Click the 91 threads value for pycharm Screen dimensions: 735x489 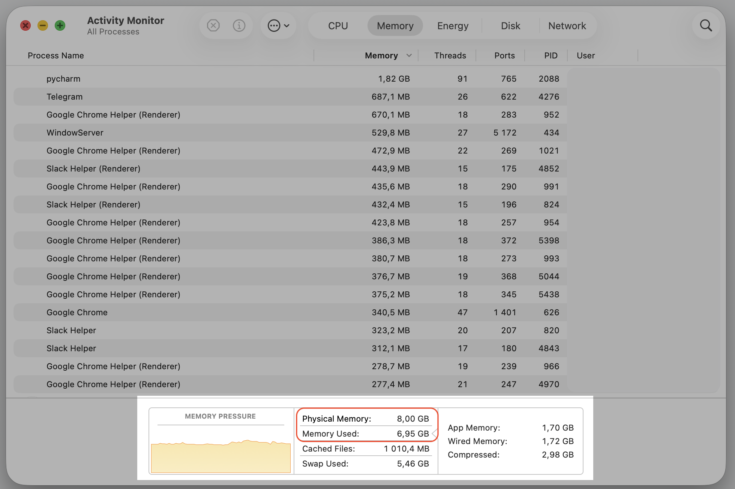462,79
